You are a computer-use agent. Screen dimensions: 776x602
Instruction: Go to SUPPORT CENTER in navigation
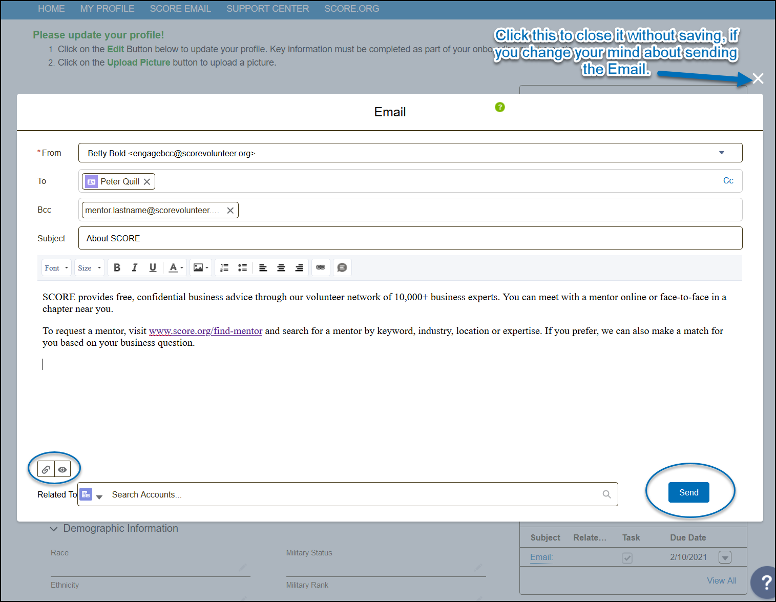click(x=267, y=9)
